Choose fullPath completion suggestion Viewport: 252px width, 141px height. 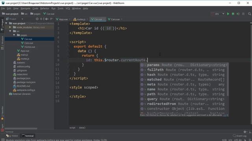tap(184, 70)
